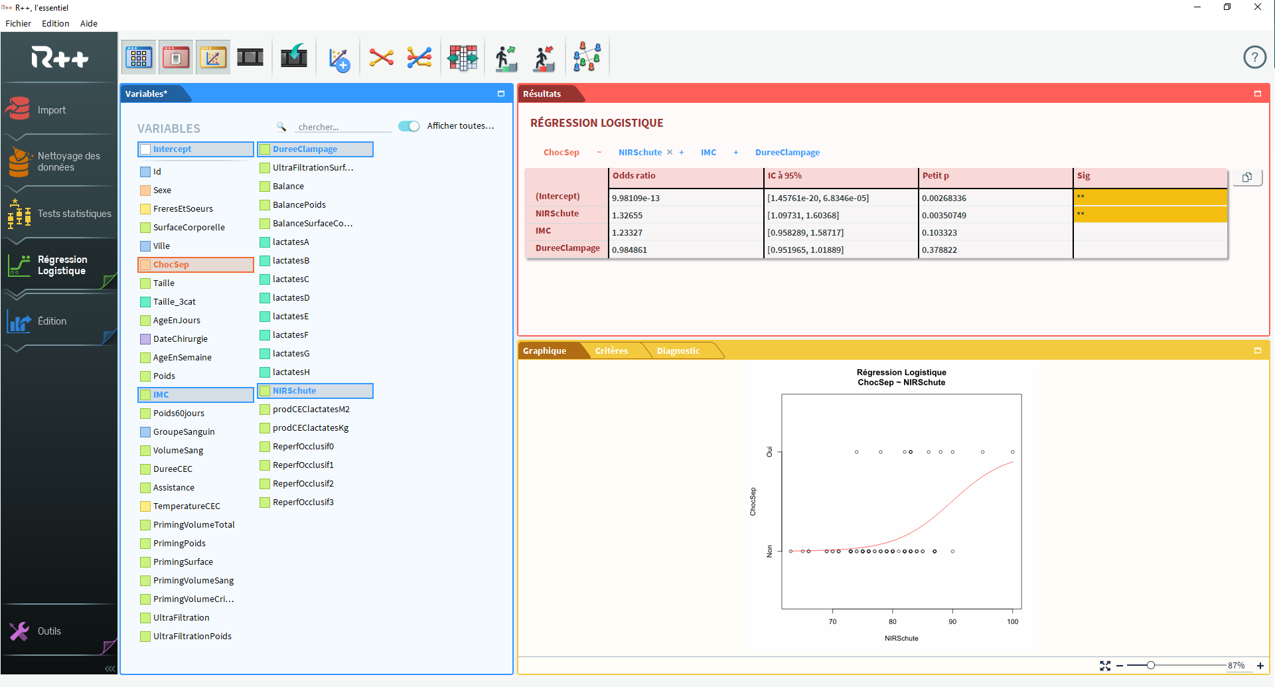
Task: Click the stepwise up walking-figure icon
Action: pos(506,58)
